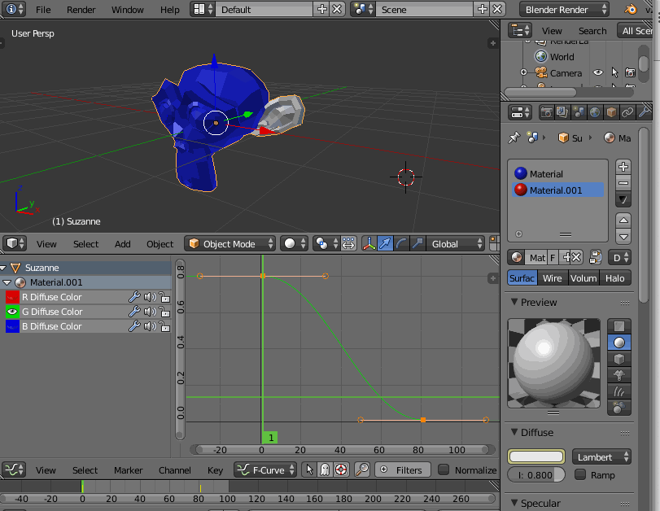Switch material type to Halo
Viewport: 660px width, 511px height.
615,278
